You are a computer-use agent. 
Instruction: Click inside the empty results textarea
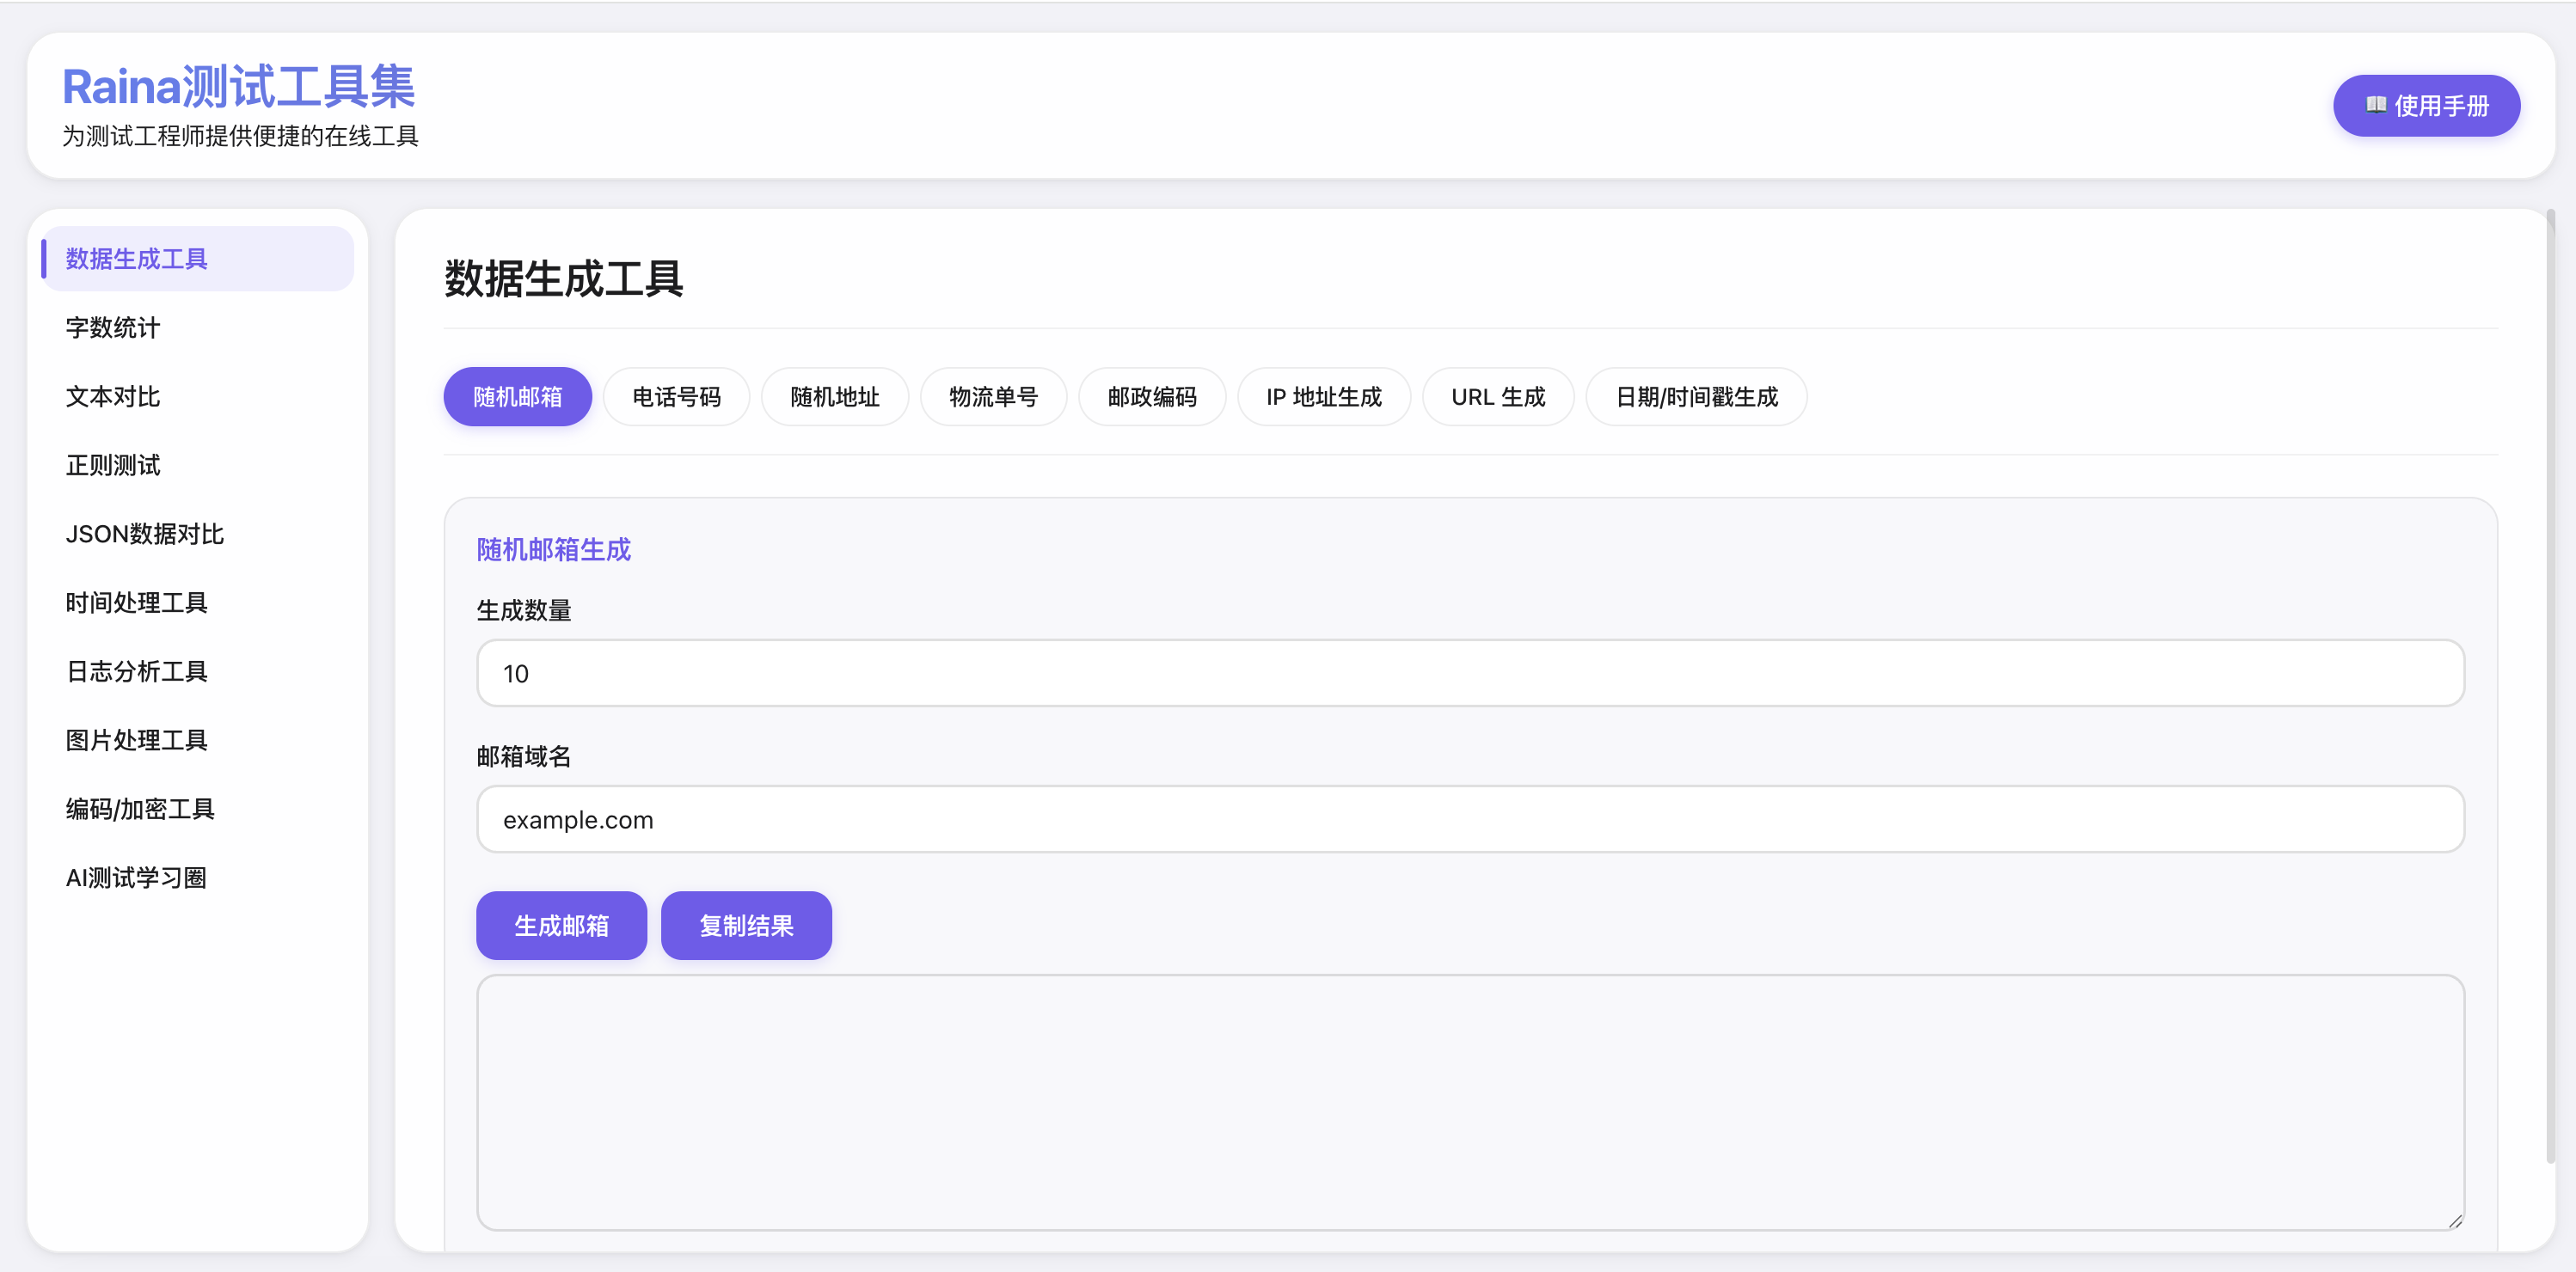(1470, 1102)
